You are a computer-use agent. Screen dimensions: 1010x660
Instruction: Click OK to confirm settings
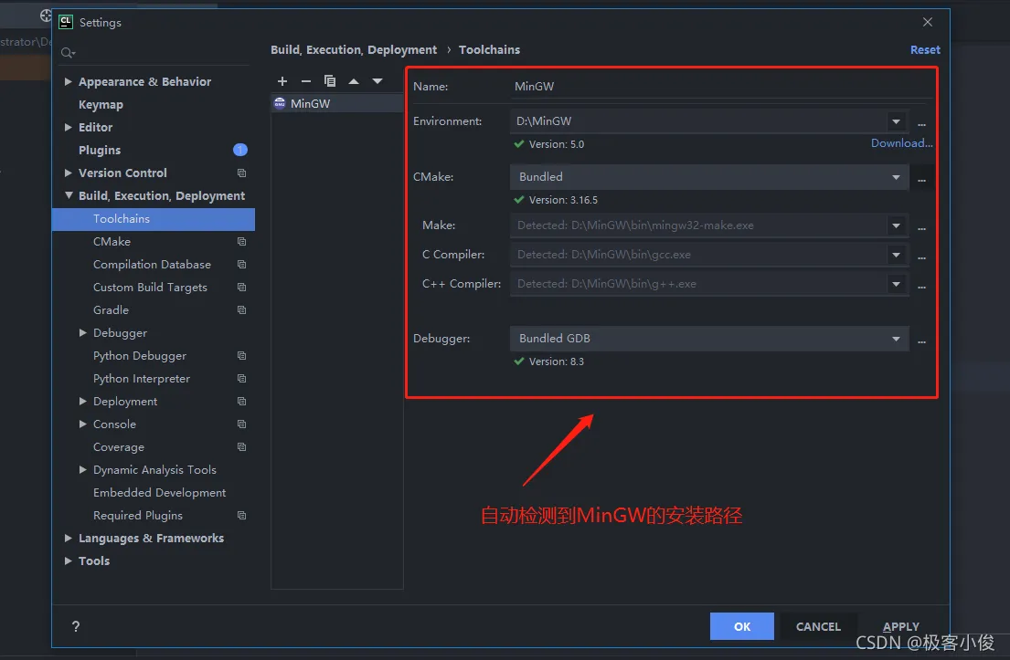742,626
